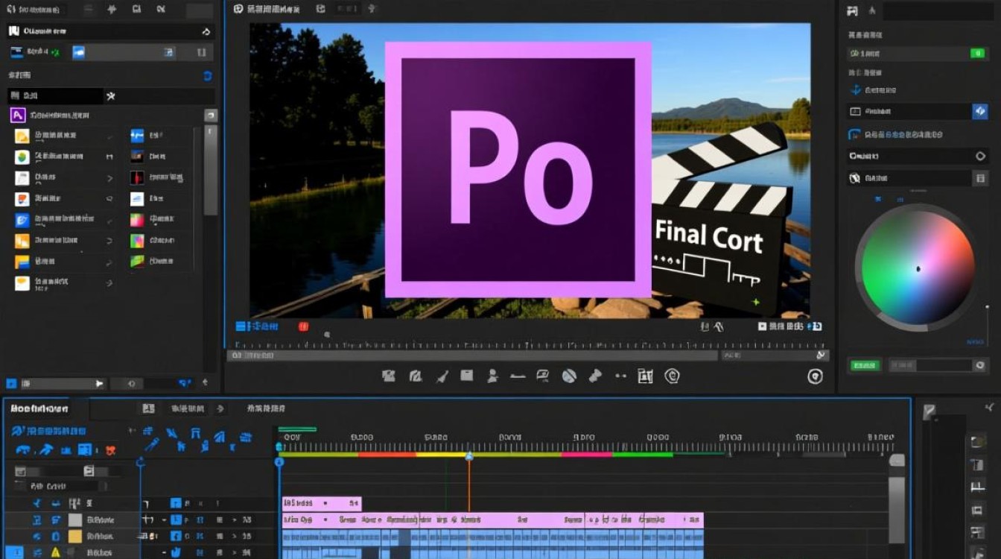Toggle the green indicator at right panel top

pos(978,54)
